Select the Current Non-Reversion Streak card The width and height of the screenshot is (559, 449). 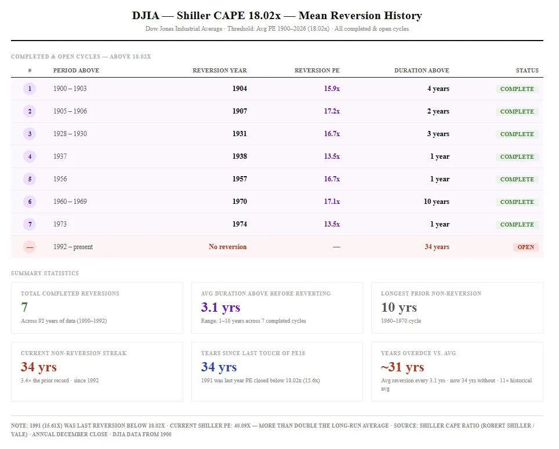click(x=97, y=371)
